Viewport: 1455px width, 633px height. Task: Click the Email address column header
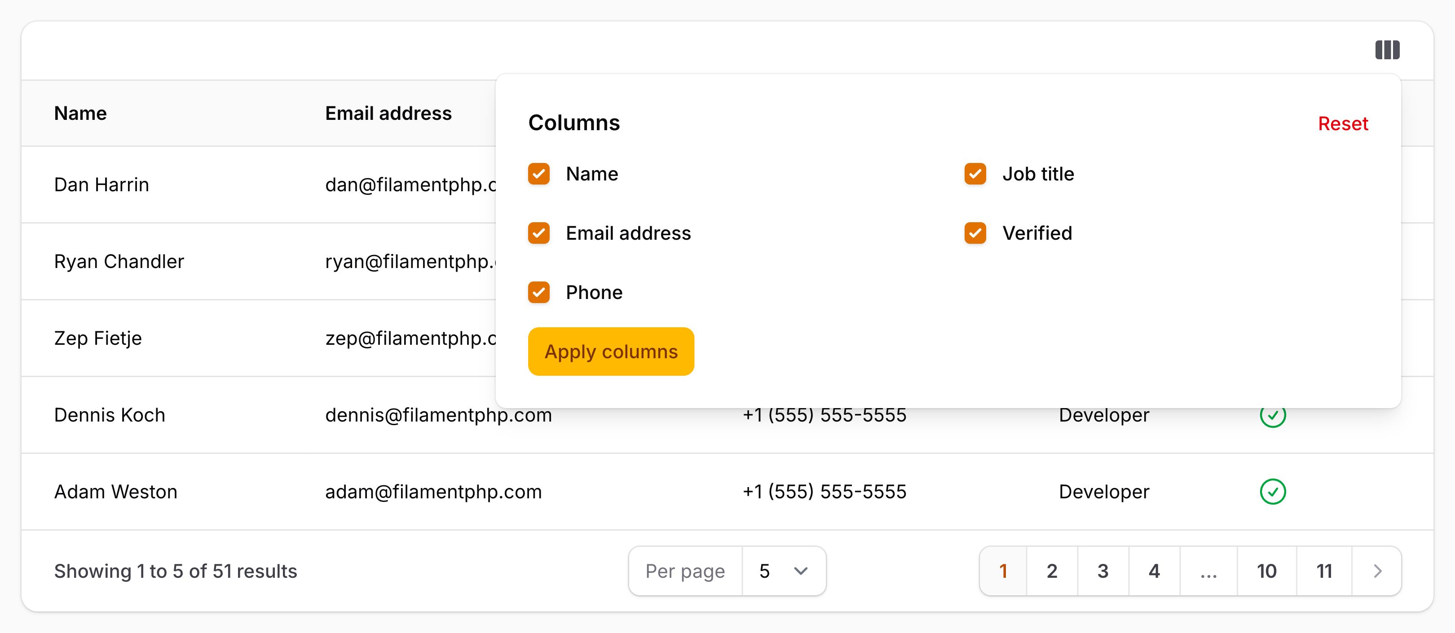tap(388, 114)
